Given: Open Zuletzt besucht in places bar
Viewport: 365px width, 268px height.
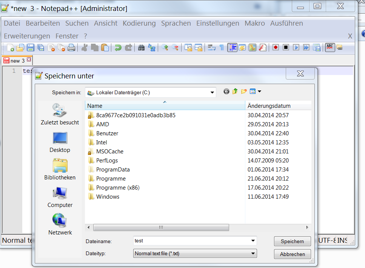Looking at the screenshot, I should click(x=60, y=114).
